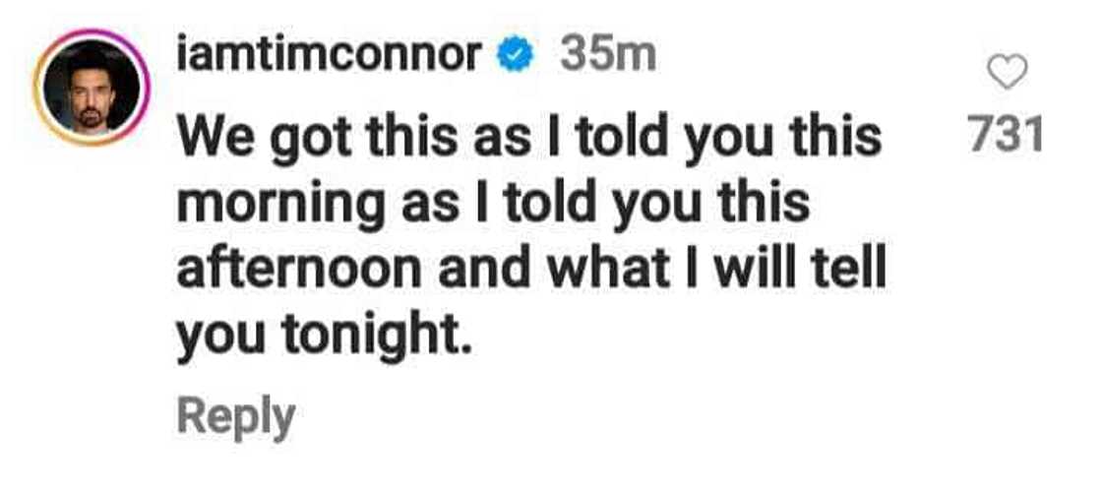Click the word "tell" in the comment
1102x493 pixels.
click(847, 270)
